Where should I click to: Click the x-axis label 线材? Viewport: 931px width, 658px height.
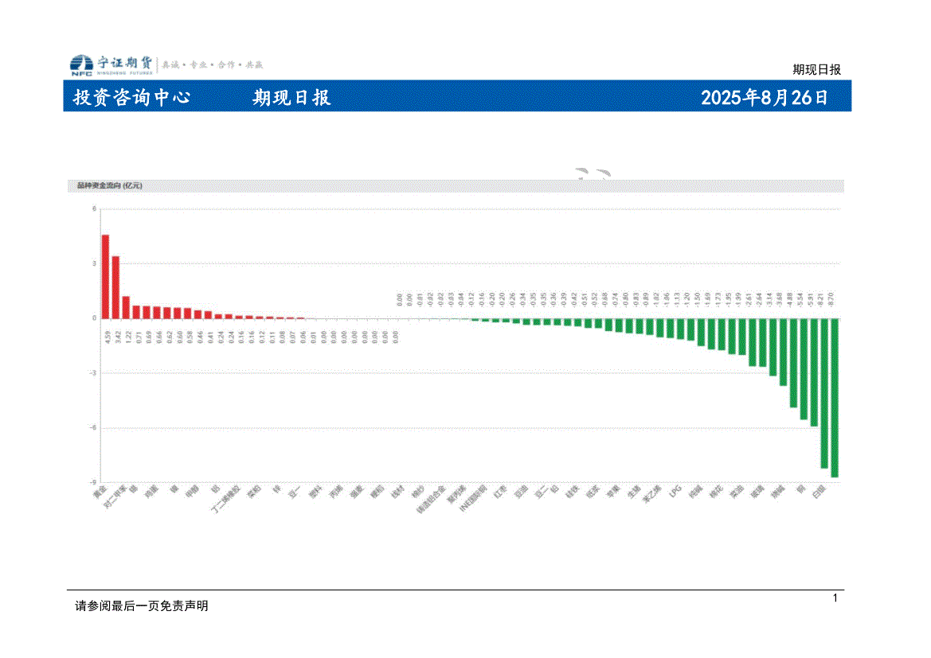(397, 491)
